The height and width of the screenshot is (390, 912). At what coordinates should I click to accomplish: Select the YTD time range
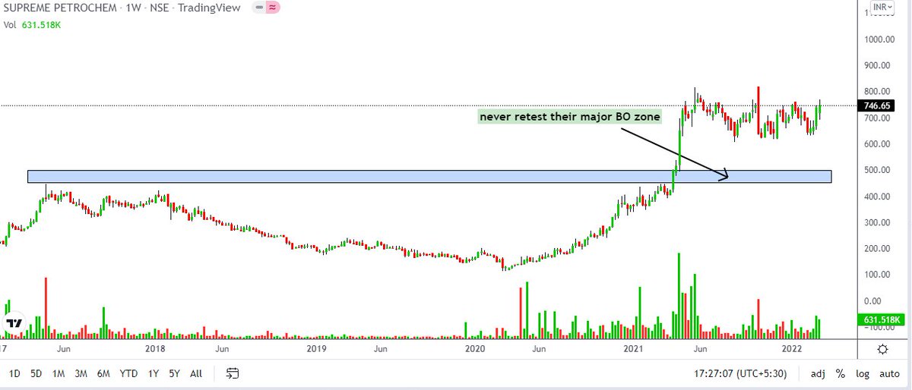(x=129, y=373)
